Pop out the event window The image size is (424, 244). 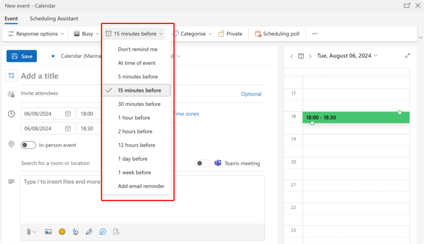[407, 6]
